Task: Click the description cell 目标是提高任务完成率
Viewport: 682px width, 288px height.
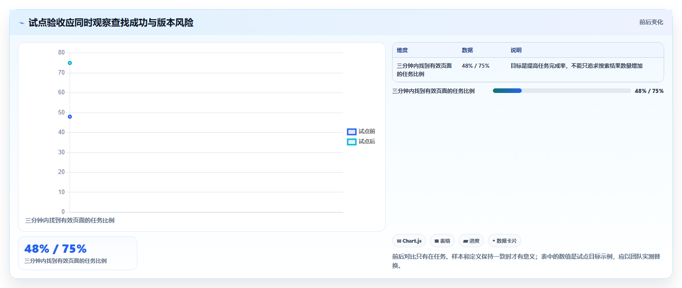Action: pyautogui.click(x=576, y=66)
